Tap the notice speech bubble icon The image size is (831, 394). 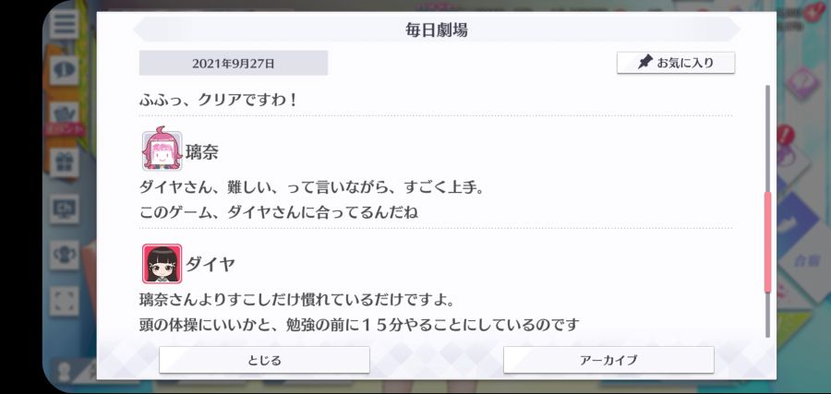coord(64,69)
